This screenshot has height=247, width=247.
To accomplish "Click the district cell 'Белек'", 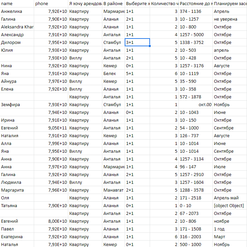I will [x=114, y=74].
